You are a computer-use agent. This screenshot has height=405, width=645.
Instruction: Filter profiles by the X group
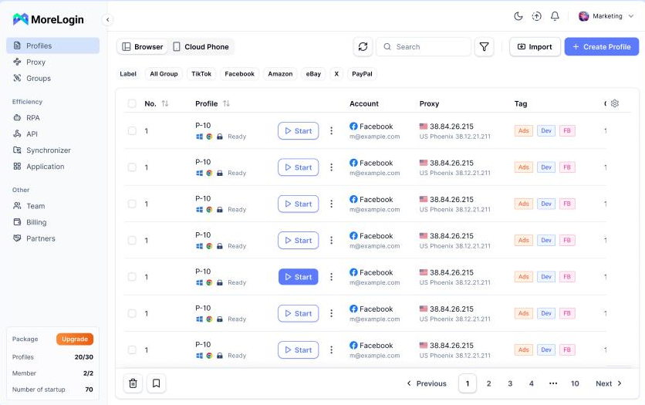(336, 74)
